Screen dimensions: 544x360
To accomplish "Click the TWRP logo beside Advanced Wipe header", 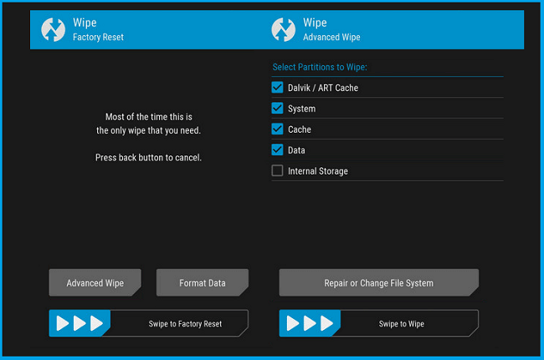I will click(284, 29).
